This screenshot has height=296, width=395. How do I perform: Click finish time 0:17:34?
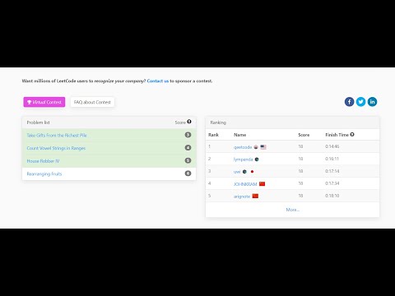(x=332, y=183)
